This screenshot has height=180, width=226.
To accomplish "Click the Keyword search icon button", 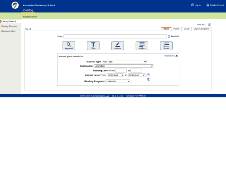I will pos(69,46).
